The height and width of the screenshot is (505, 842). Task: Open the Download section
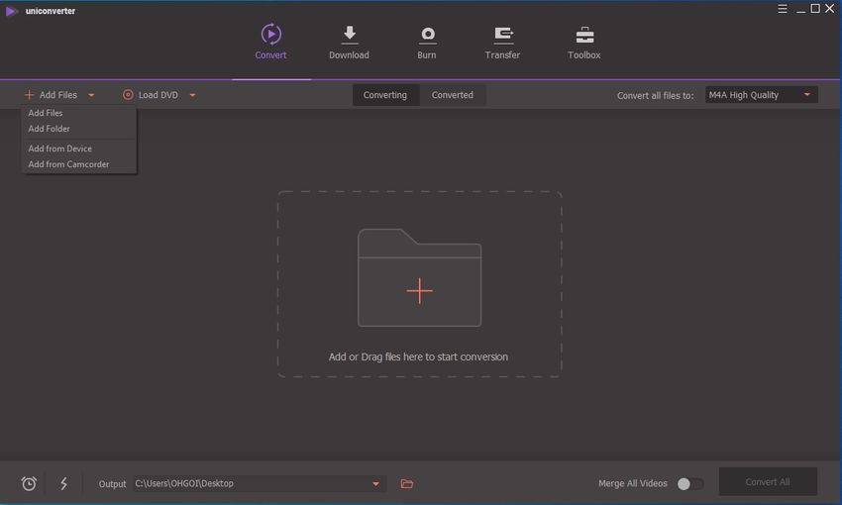tap(349, 42)
